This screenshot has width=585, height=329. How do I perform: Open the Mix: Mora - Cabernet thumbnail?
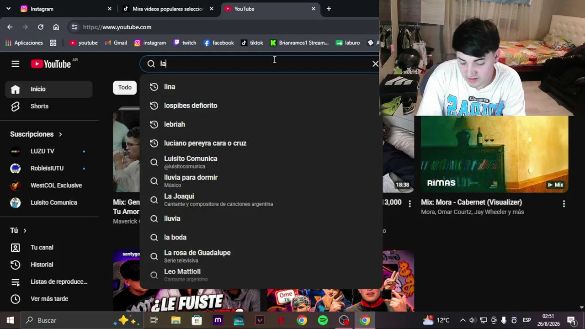tap(495, 154)
